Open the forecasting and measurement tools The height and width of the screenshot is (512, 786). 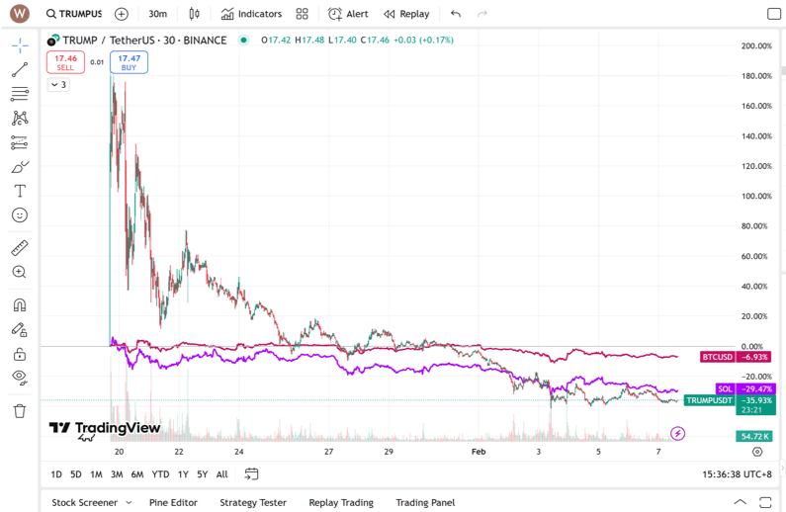click(x=20, y=142)
